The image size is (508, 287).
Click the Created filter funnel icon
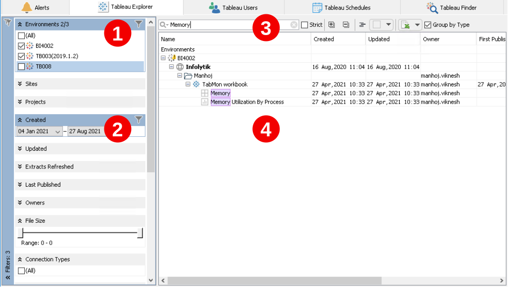(x=139, y=120)
